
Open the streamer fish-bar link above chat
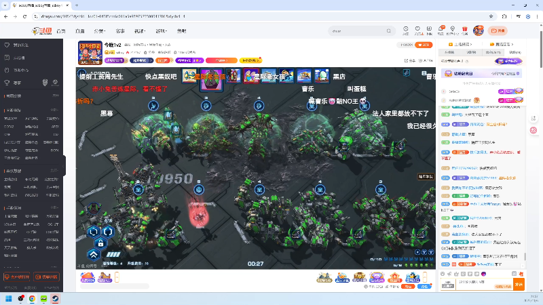(502, 44)
